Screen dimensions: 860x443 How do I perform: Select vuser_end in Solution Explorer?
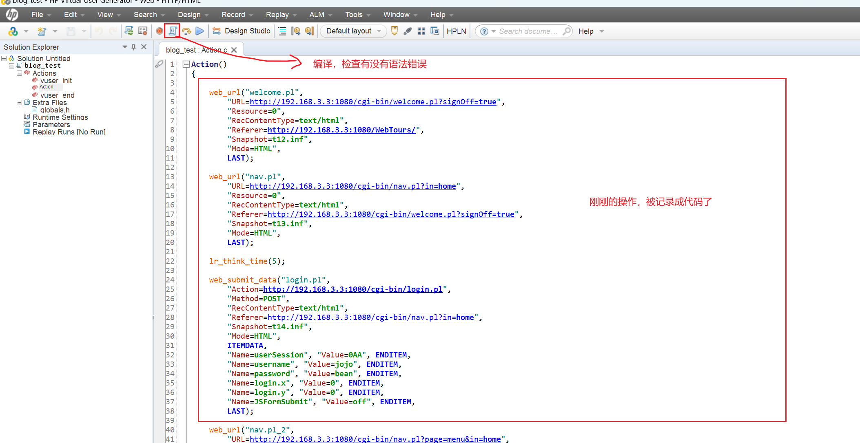point(57,95)
